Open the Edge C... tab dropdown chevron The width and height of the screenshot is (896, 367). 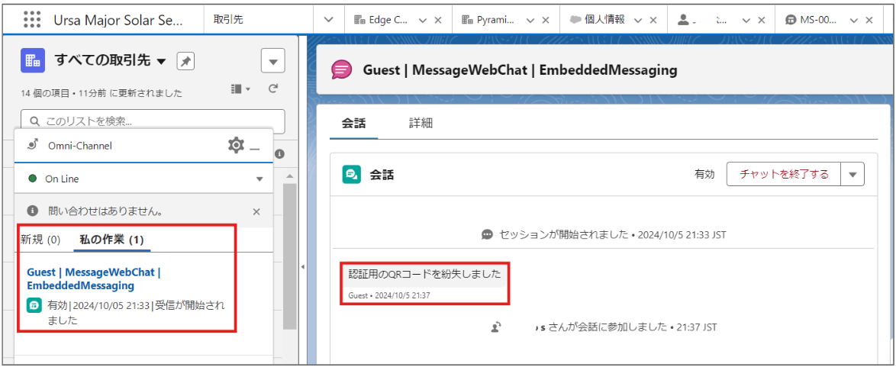(423, 20)
